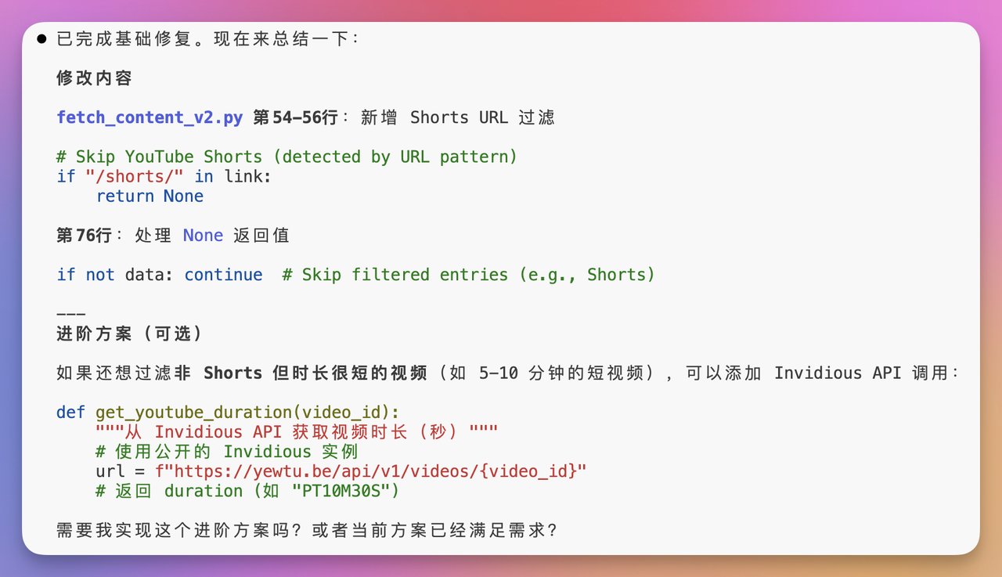The width and height of the screenshot is (1002, 577).
Task: Click the "# Skip filtered entries" comment
Action: click(468, 275)
